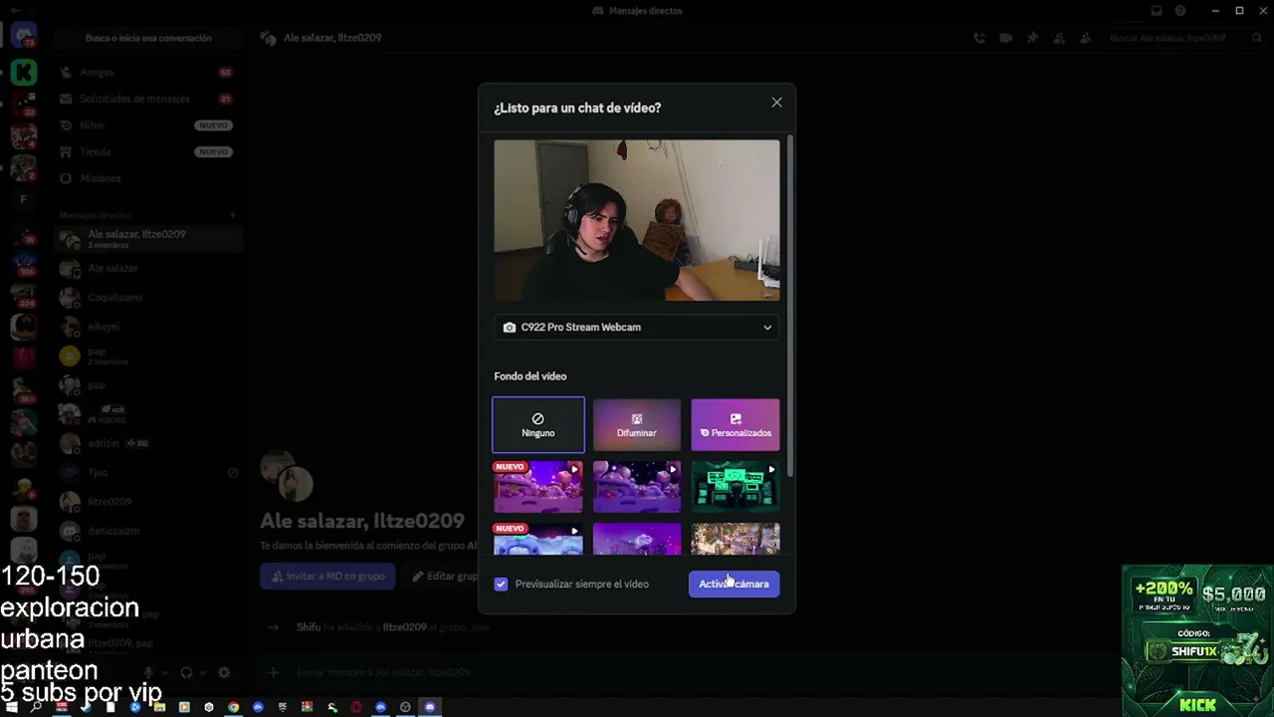Pick the green gaming-room video background

736,486
